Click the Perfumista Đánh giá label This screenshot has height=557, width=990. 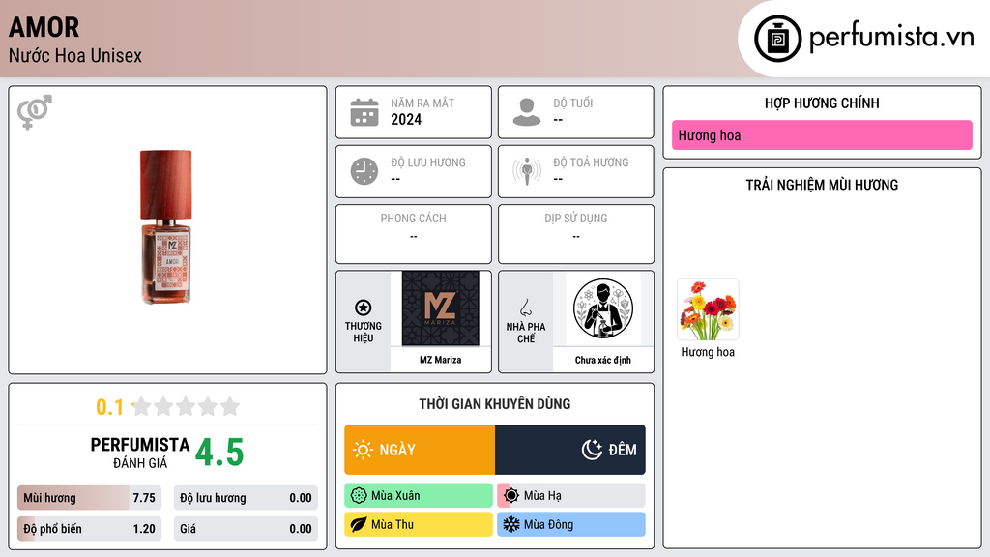tap(140, 454)
